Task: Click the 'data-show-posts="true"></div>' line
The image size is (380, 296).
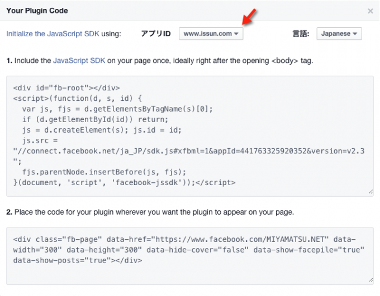Action: click(x=78, y=260)
